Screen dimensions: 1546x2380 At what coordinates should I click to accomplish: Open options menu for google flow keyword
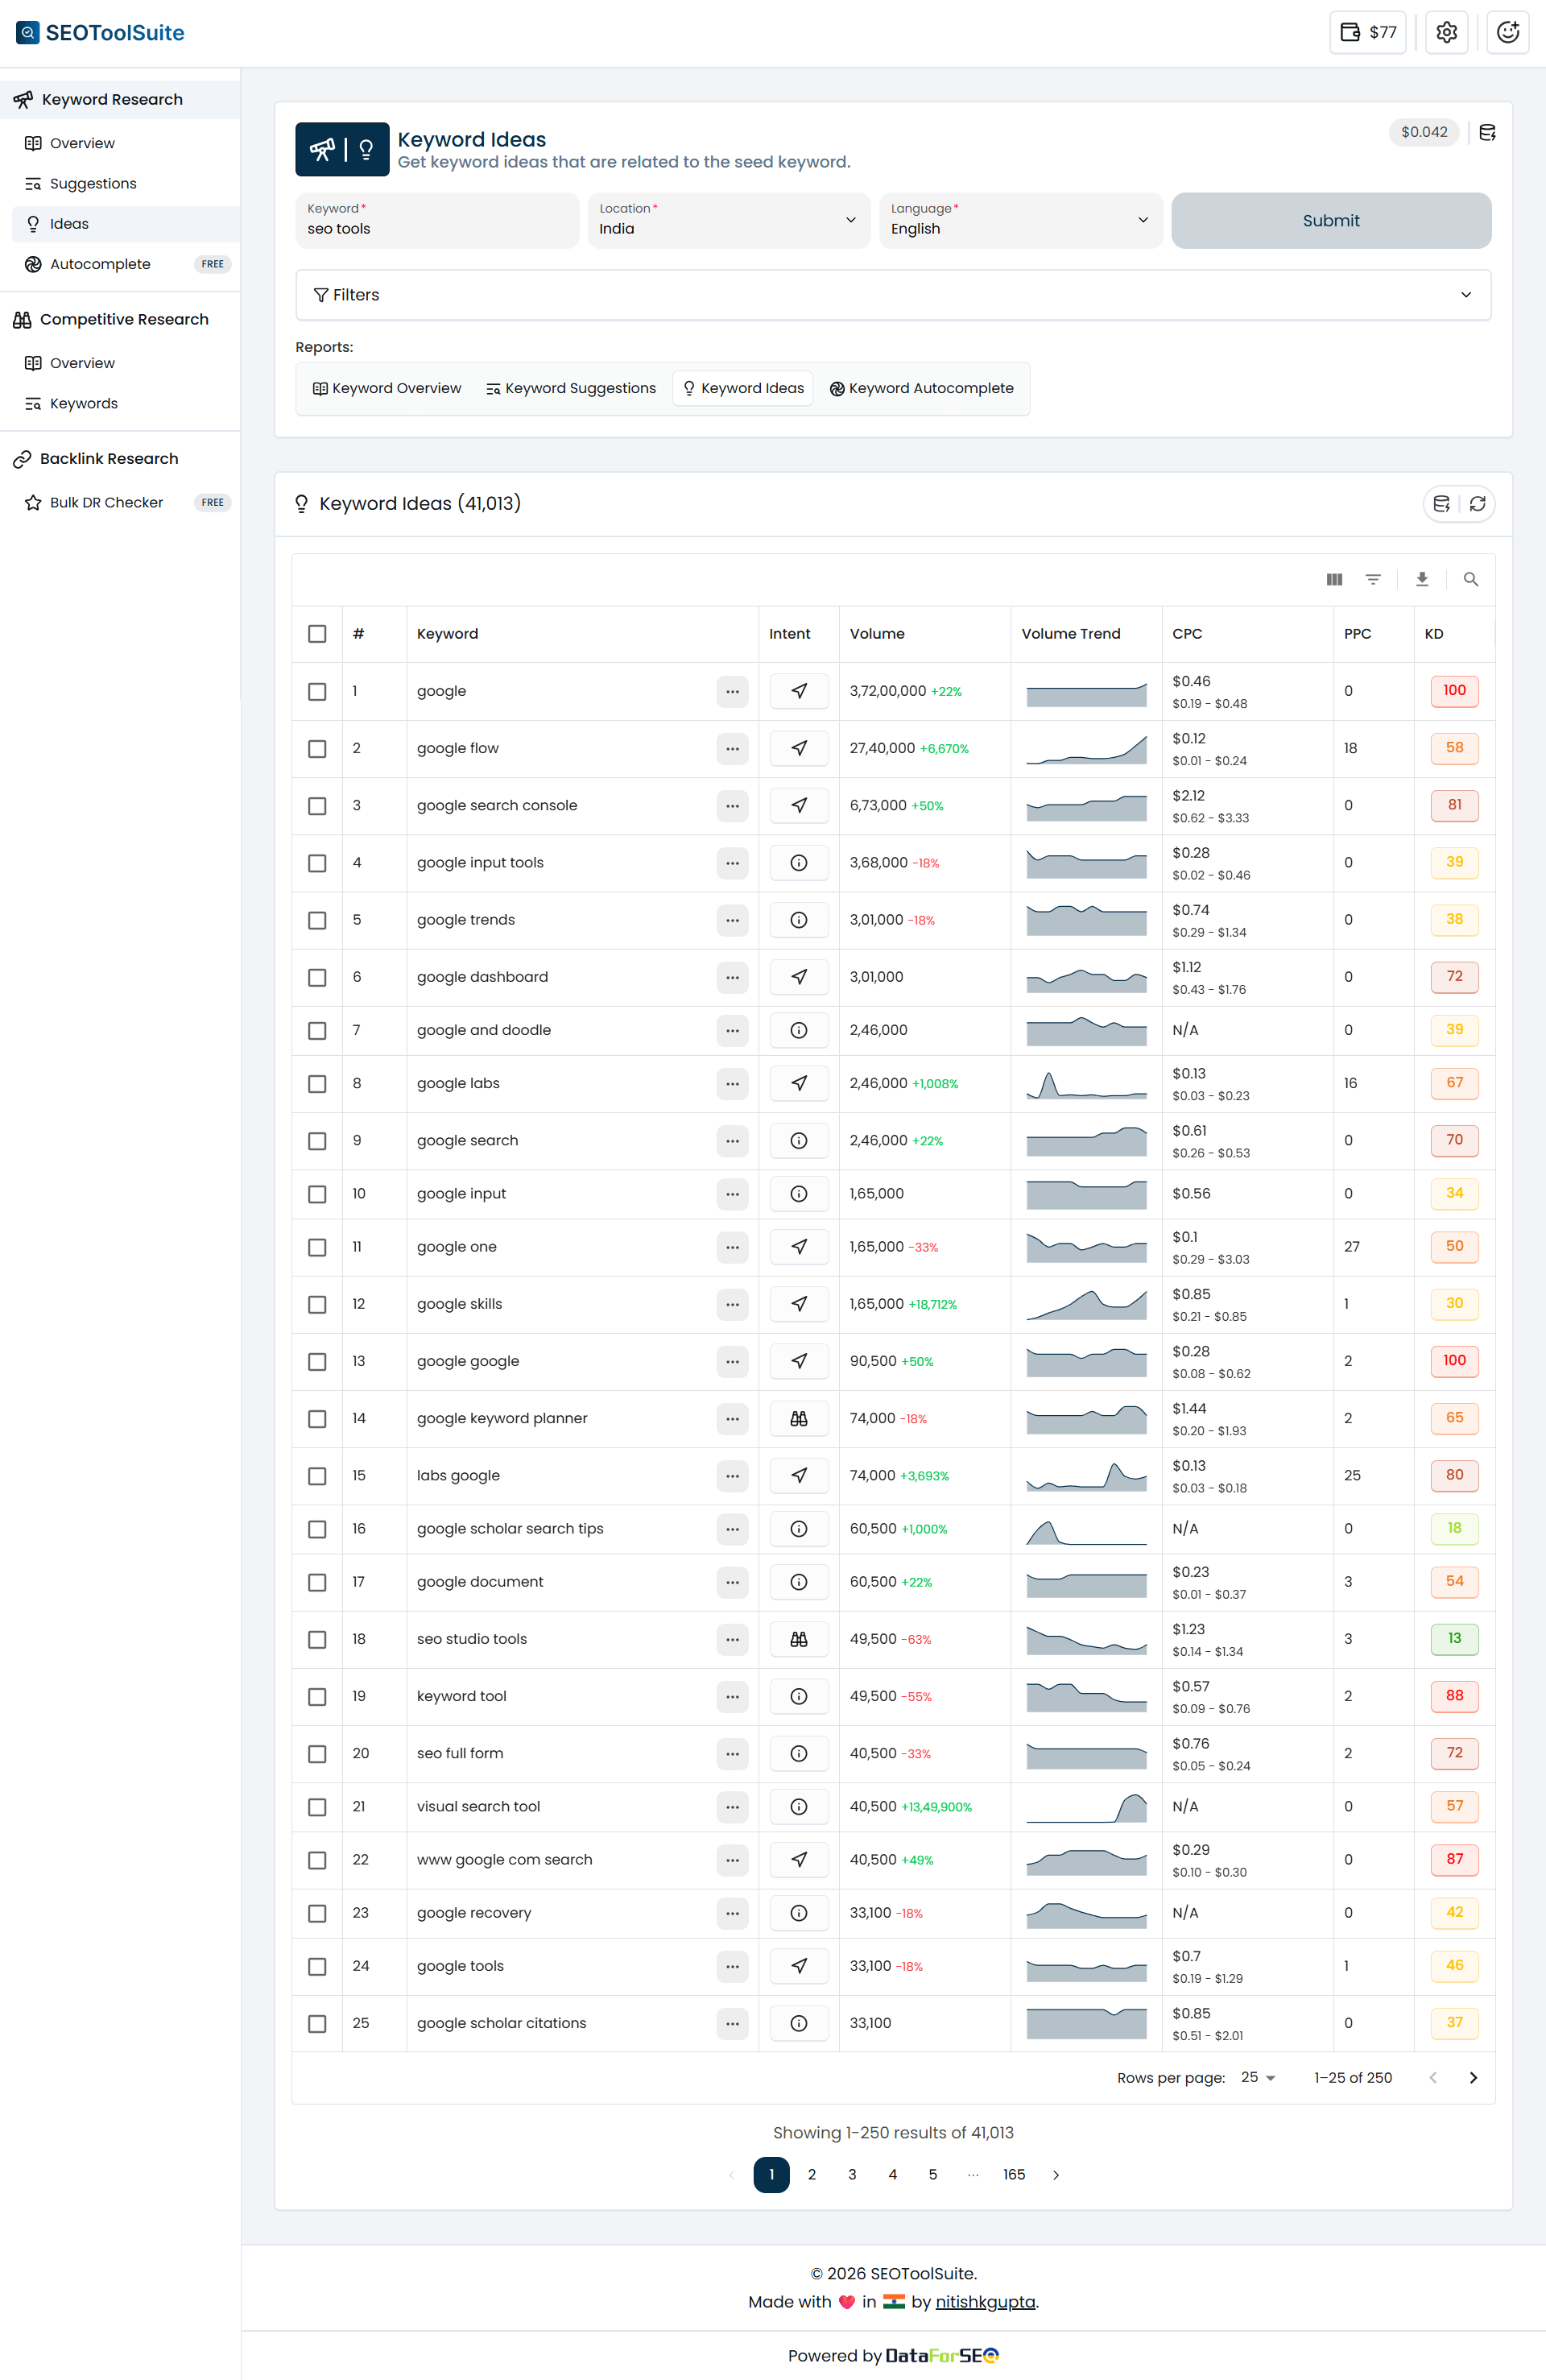coord(732,748)
